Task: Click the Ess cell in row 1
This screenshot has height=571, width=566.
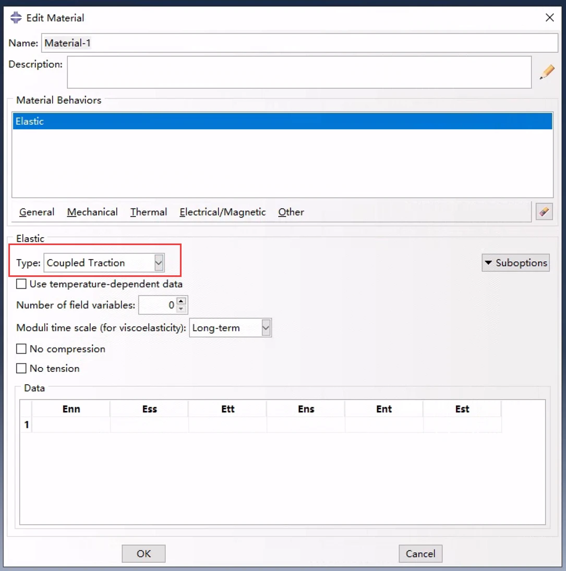Action: tap(149, 424)
